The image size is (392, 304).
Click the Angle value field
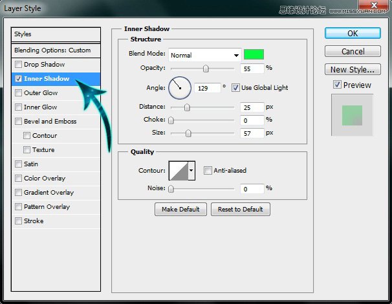208,88
